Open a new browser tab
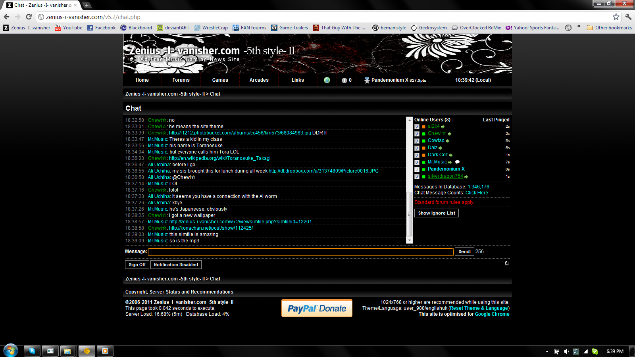The width and height of the screenshot is (635, 357). [x=87, y=5]
